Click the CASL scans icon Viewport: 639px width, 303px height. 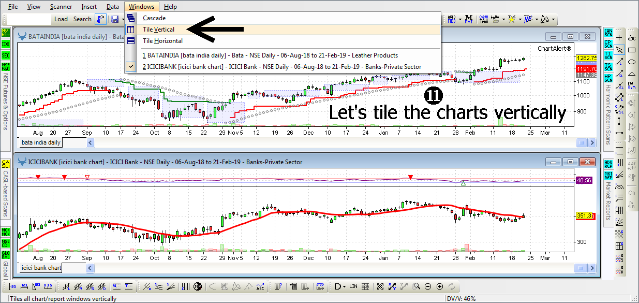pos(6,164)
